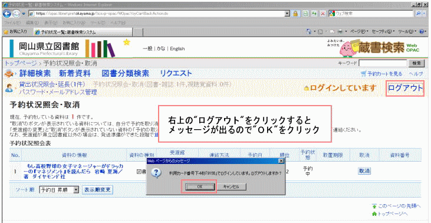
Task: Click the ヘルプ link on library page
Action: (x=416, y=74)
